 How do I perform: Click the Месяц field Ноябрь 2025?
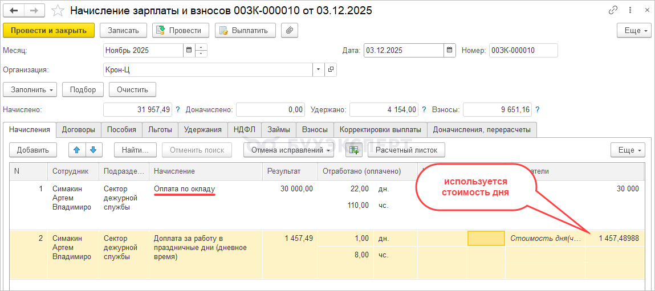(143, 50)
